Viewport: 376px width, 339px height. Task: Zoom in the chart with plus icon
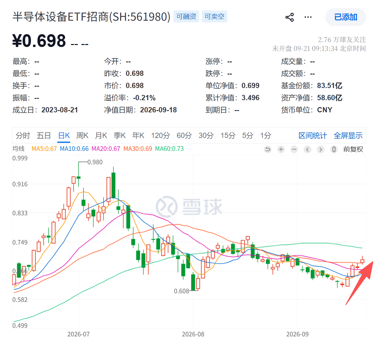[x=281, y=149]
